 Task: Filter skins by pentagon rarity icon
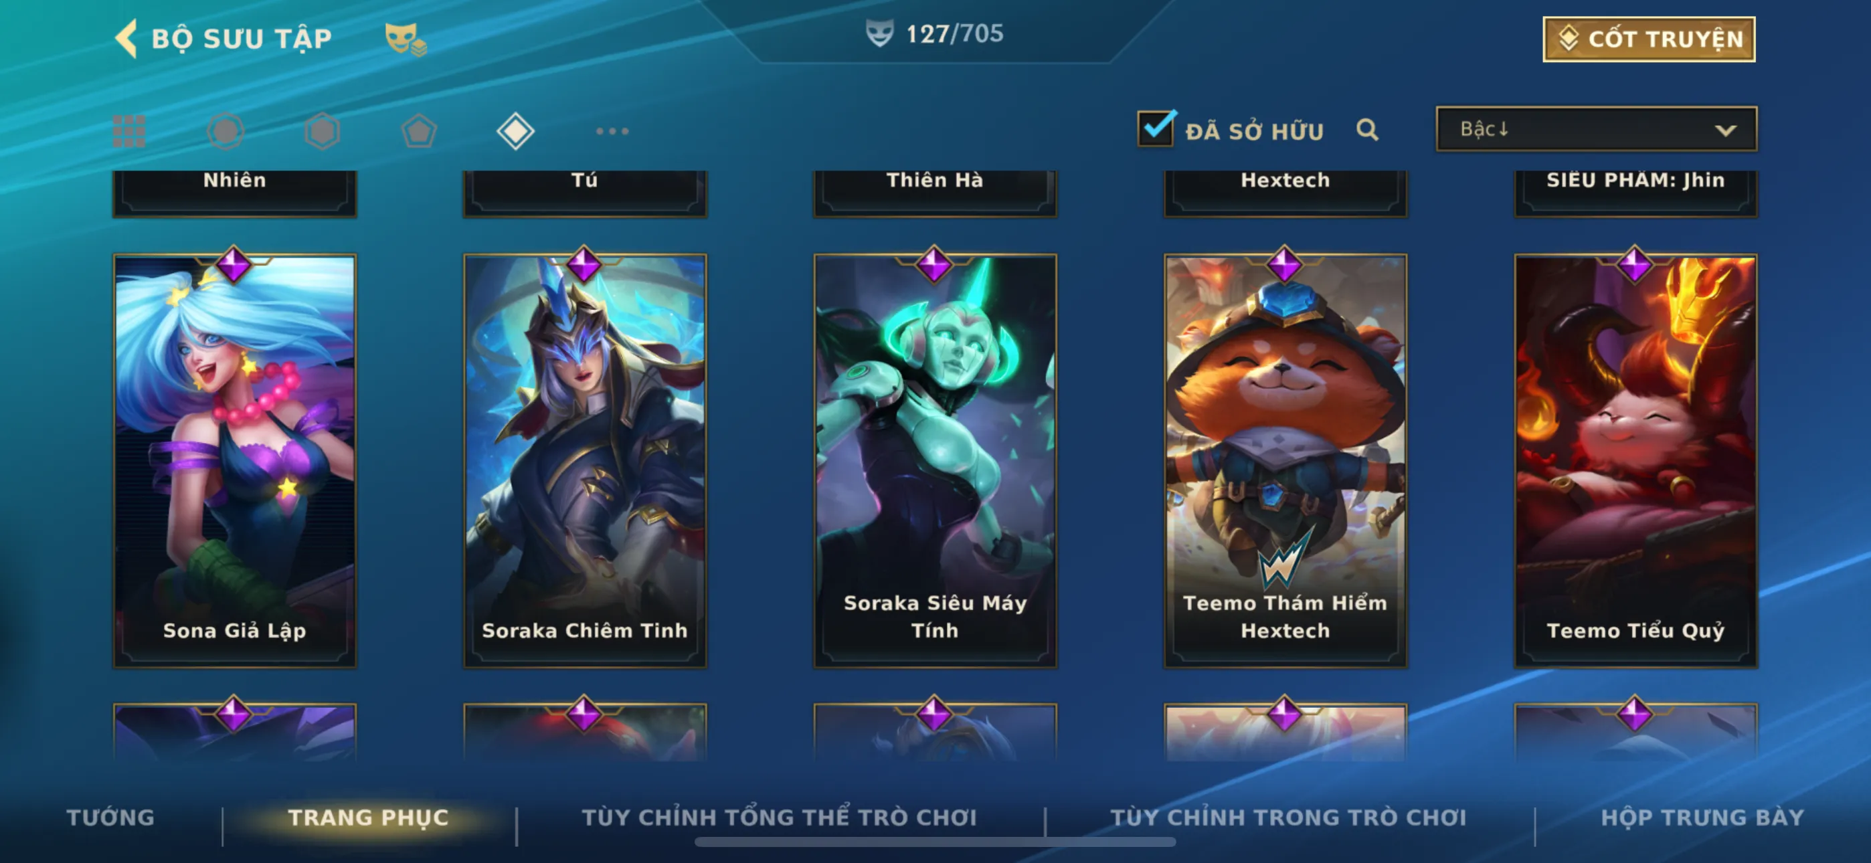(419, 132)
